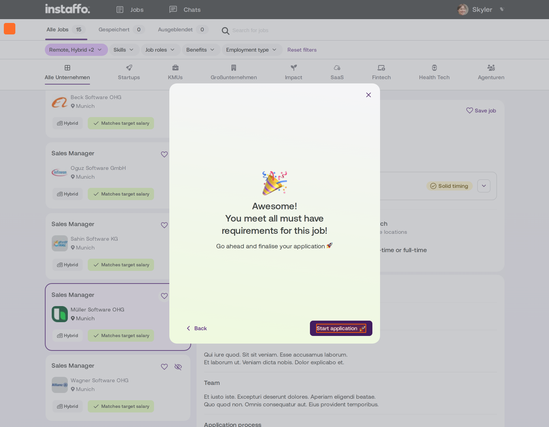Open the Benefits filter dropdown
The image size is (549, 427).
pyautogui.click(x=201, y=50)
